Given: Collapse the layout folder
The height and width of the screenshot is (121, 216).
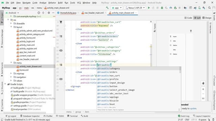Looking at the screenshot, I should (11, 27).
